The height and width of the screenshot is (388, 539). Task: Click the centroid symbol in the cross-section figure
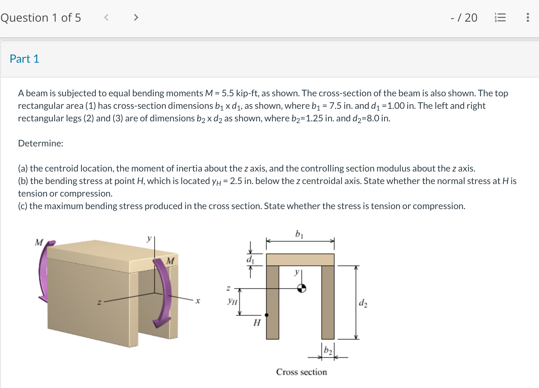302,289
